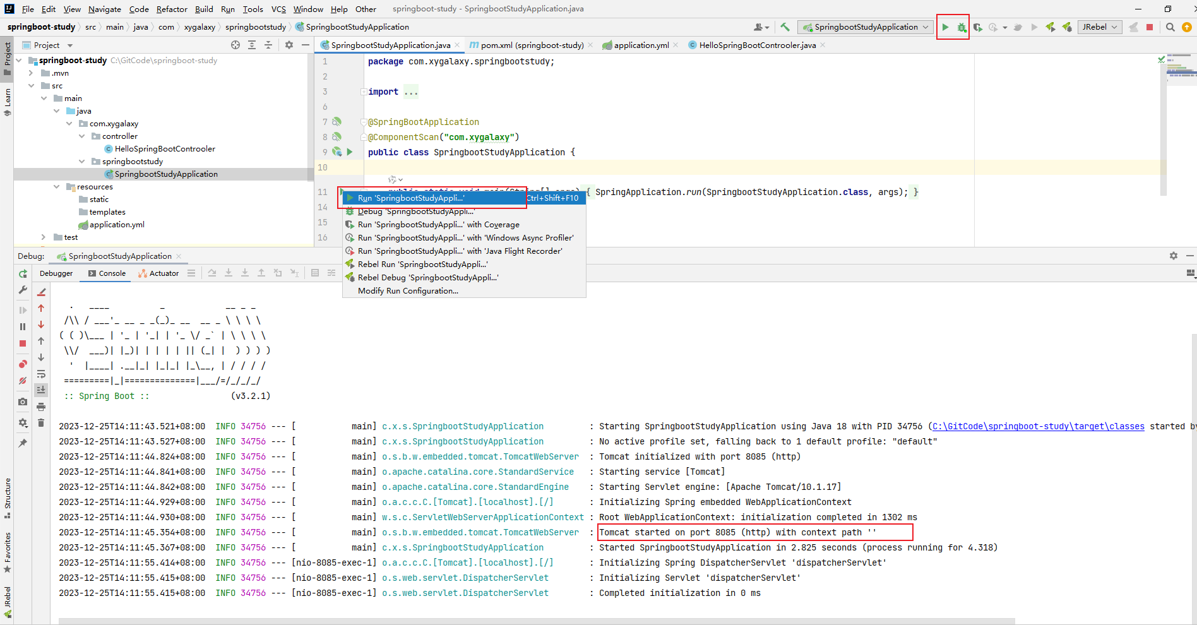Toggle soft-wrap in the console
Screen dimensions: 1197x625
click(x=41, y=374)
